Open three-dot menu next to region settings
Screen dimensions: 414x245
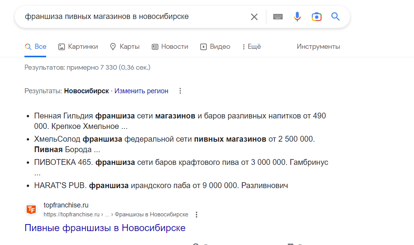[180, 91]
